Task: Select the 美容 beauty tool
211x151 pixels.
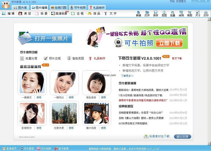Action: pyautogui.click(x=25, y=13)
